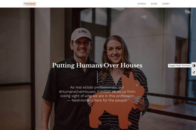
Task: Open the Share menu item
Action: tap(154, 4)
